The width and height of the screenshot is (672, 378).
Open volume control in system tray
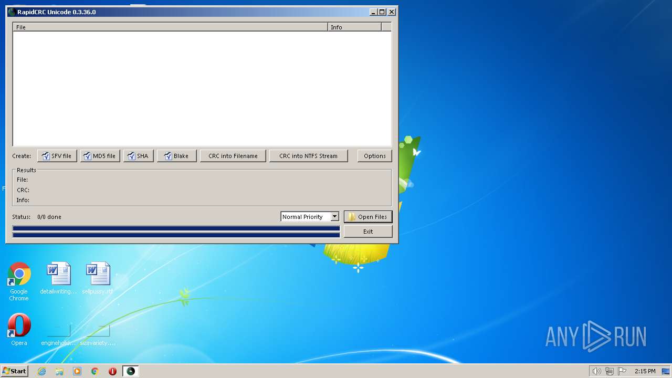coord(596,371)
